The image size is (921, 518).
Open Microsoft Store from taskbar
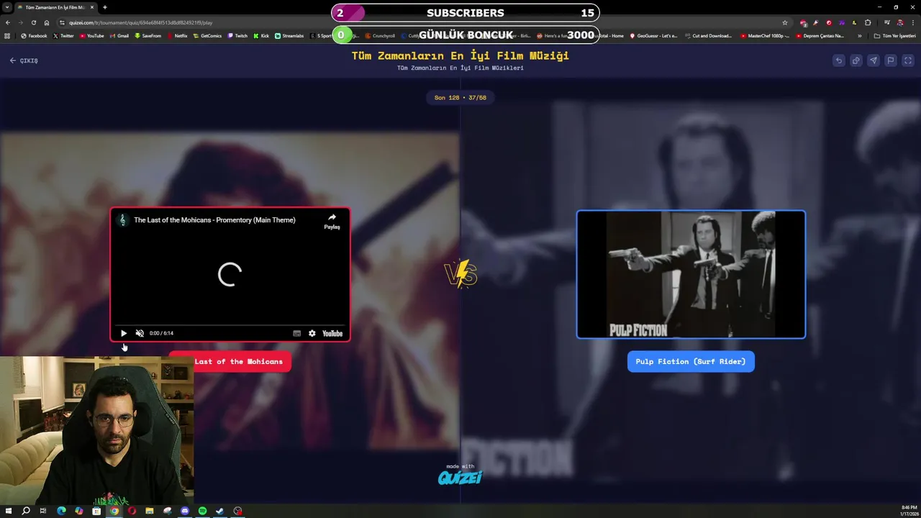(x=96, y=511)
